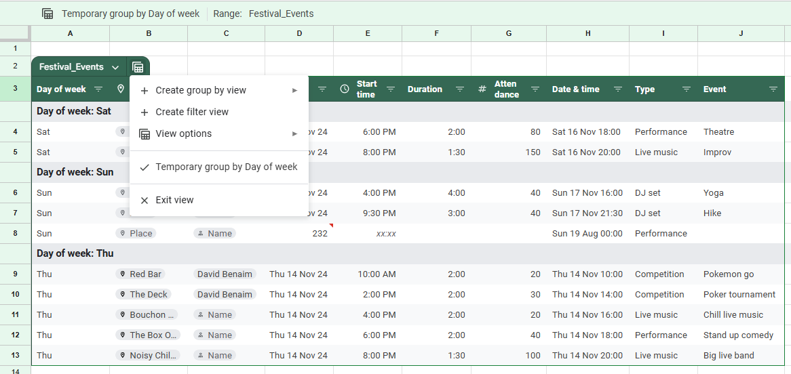Select Day of week: Thu group header

[x=408, y=253]
